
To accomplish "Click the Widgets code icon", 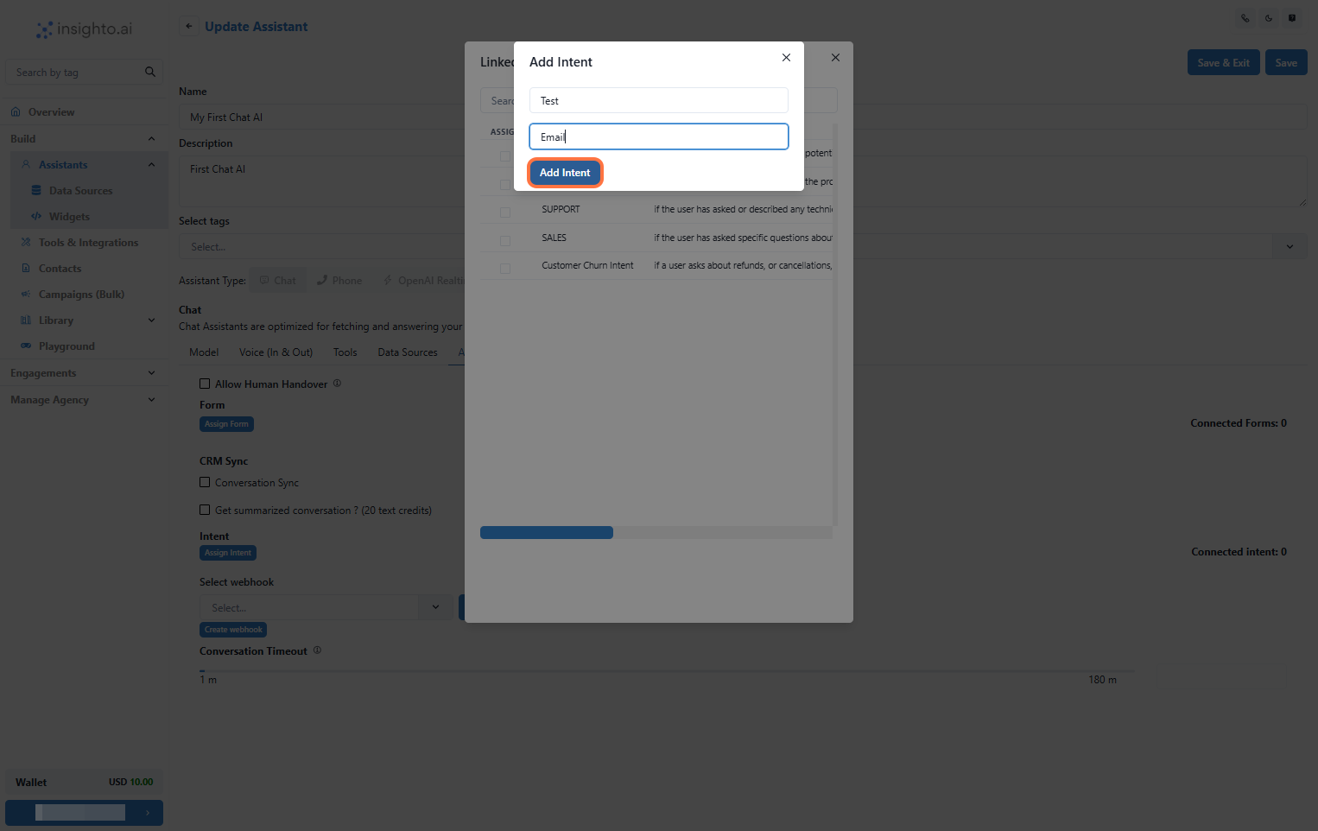I will (x=36, y=216).
